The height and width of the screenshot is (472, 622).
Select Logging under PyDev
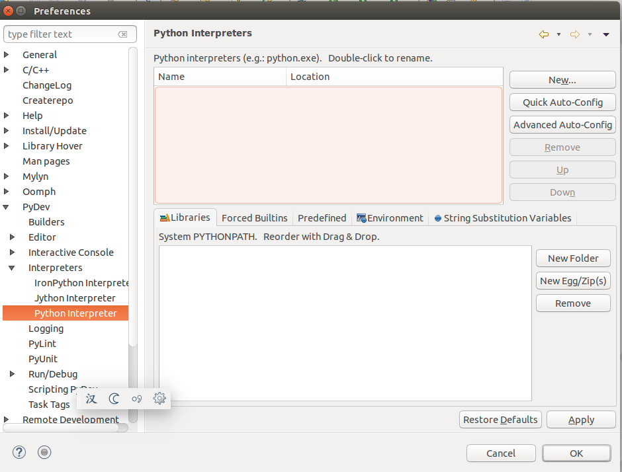coord(46,329)
